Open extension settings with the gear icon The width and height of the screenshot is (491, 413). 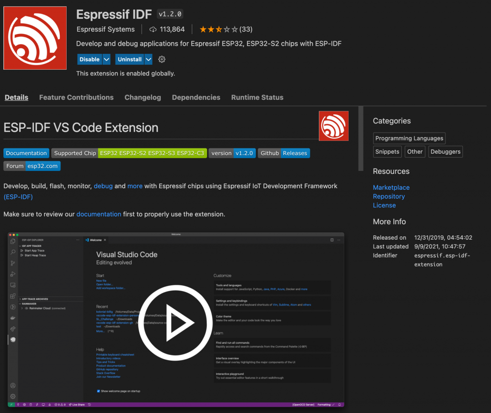(162, 59)
